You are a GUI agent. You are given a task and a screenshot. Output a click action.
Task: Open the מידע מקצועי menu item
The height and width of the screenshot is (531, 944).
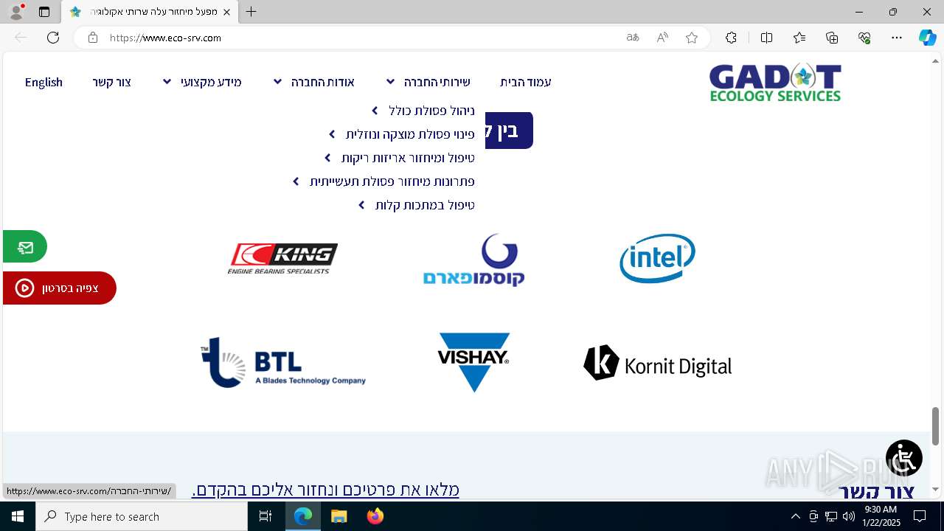[x=211, y=82]
